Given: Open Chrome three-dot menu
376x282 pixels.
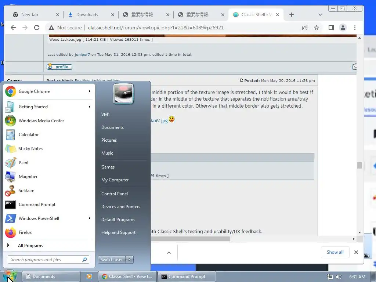Looking at the screenshot, I should (x=355, y=28).
